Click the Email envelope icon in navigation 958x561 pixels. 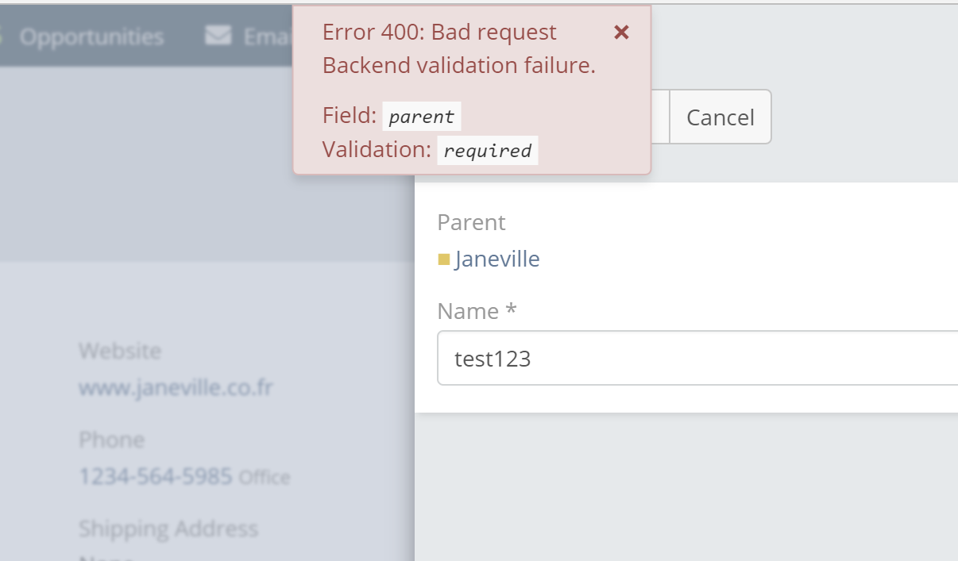pyautogui.click(x=217, y=34)
